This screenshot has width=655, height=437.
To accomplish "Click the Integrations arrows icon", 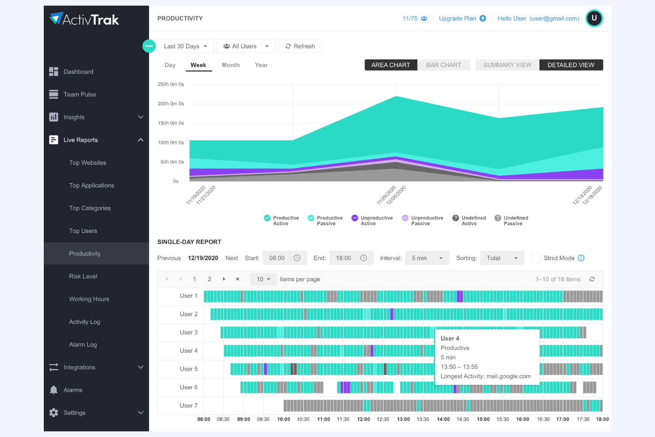I will click(x=54, y=367).
